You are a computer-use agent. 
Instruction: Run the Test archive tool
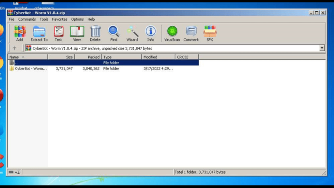coord(58,34)
